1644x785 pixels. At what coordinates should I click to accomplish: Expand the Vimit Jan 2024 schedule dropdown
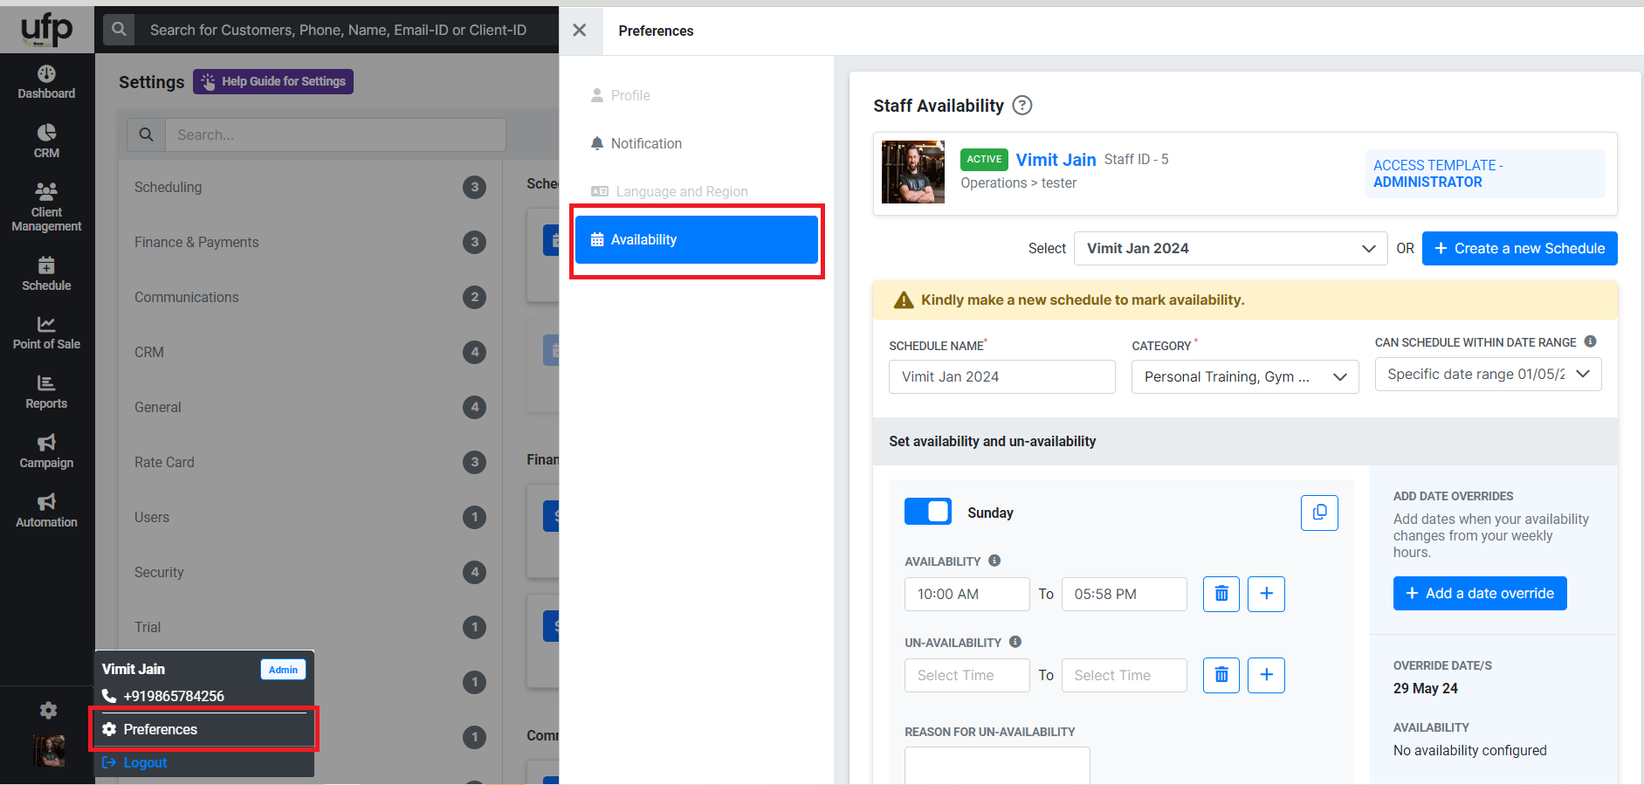point(1229,249)
